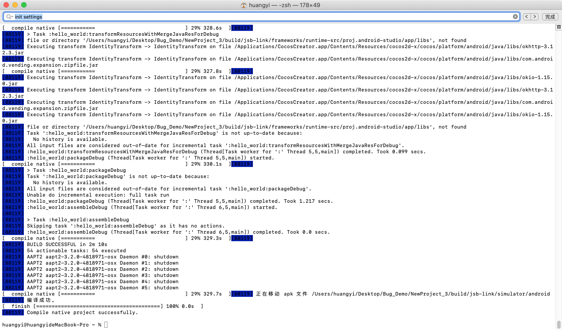Click the 完成 done button
This screenshot has height=330, width=562.
[x=550, y=17]
